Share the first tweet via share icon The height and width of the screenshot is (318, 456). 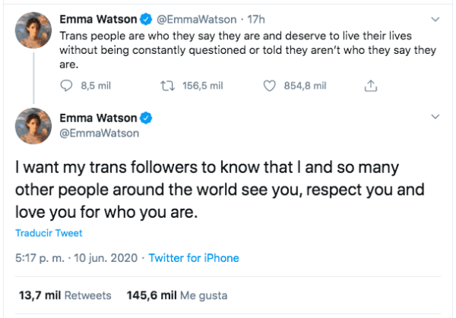pos(371,87)
